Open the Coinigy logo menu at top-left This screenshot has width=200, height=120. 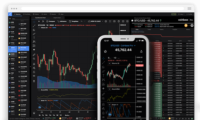tap(10, 14)
